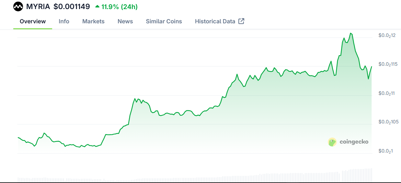Click the $0.0₂105 axis label

point(388,122)
